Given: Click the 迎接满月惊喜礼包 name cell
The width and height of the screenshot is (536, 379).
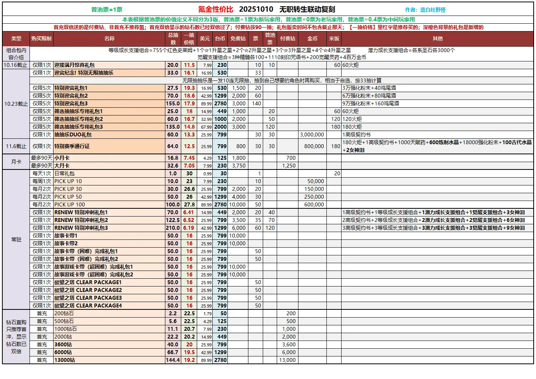Looking at the screenshot, I should coord(75,65).
